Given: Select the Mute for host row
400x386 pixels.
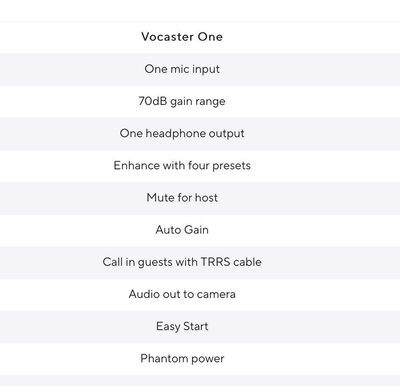Looking at the screenshot, I should click(182, 198).
